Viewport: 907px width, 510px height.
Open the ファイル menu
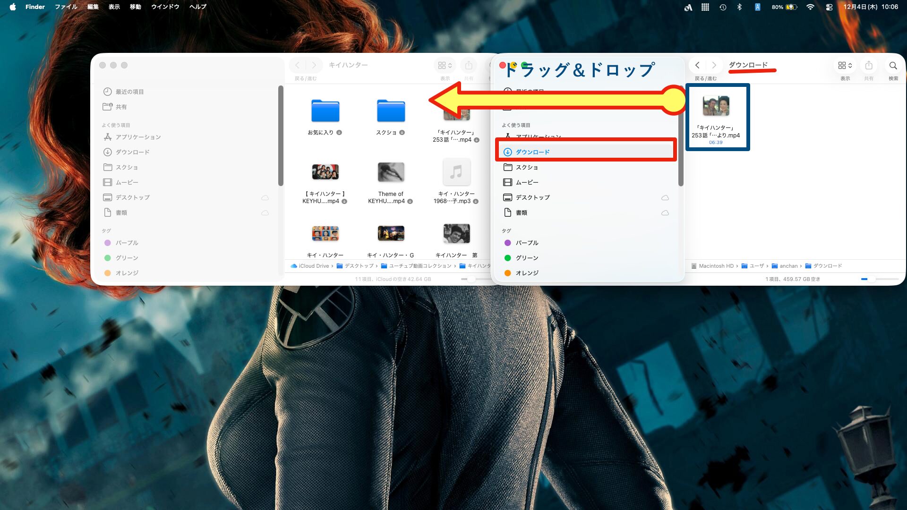point(66,7)
